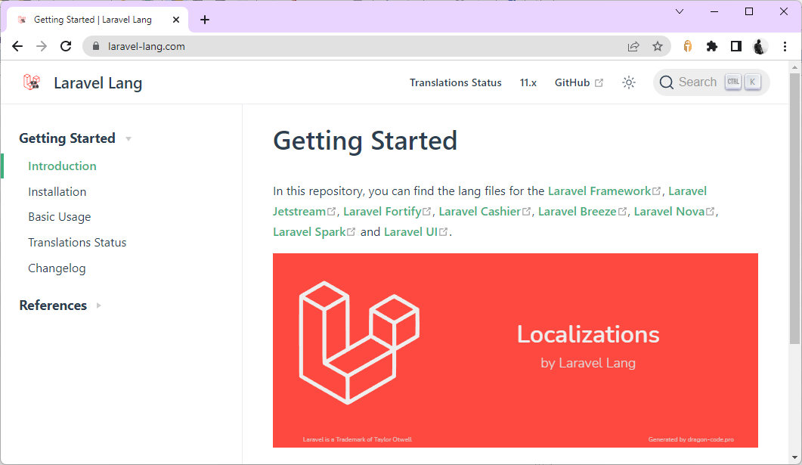Screen dimensions: 802x465
Task: Open new tab with plus button
Action: pos(205,20)
